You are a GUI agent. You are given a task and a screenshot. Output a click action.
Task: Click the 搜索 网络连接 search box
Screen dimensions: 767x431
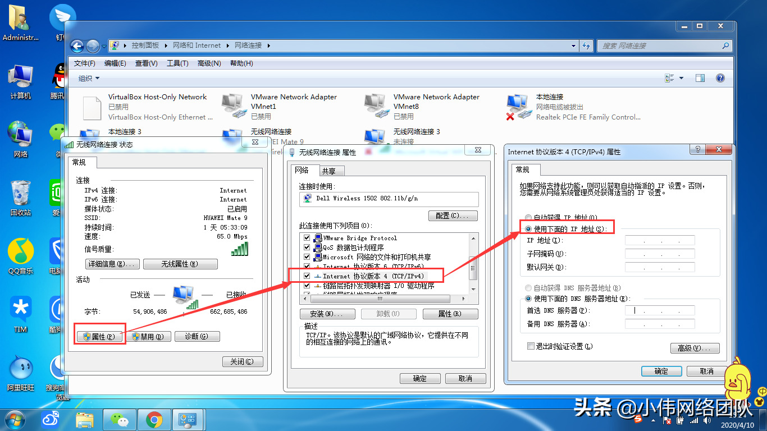pyautogui.click(x=664, y=45)
